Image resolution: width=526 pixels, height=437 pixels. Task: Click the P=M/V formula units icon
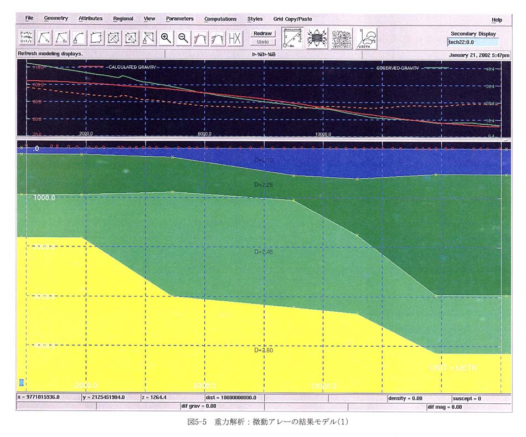26,37
